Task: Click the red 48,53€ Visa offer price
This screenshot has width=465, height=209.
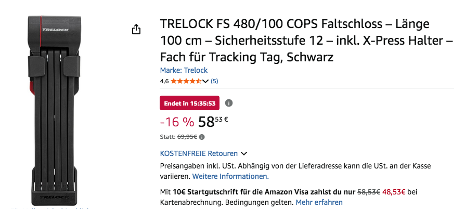Action: tap(394, 192)
